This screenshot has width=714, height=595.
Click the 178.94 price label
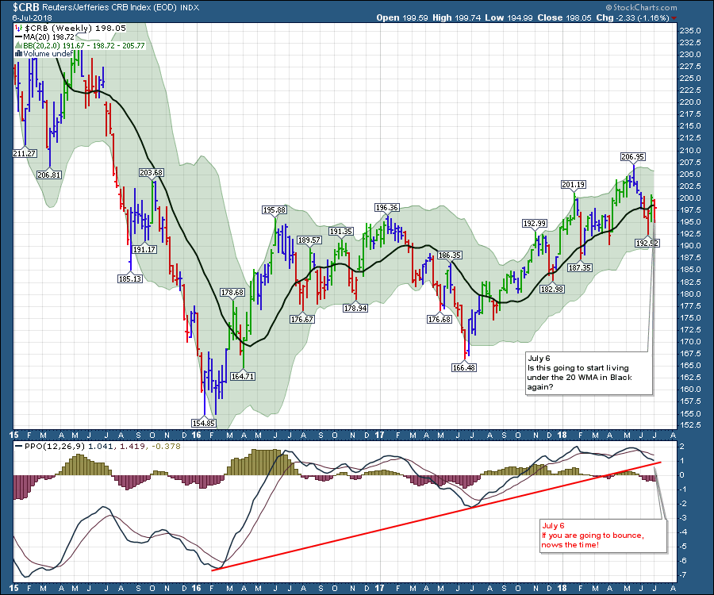tap(355, 308)
